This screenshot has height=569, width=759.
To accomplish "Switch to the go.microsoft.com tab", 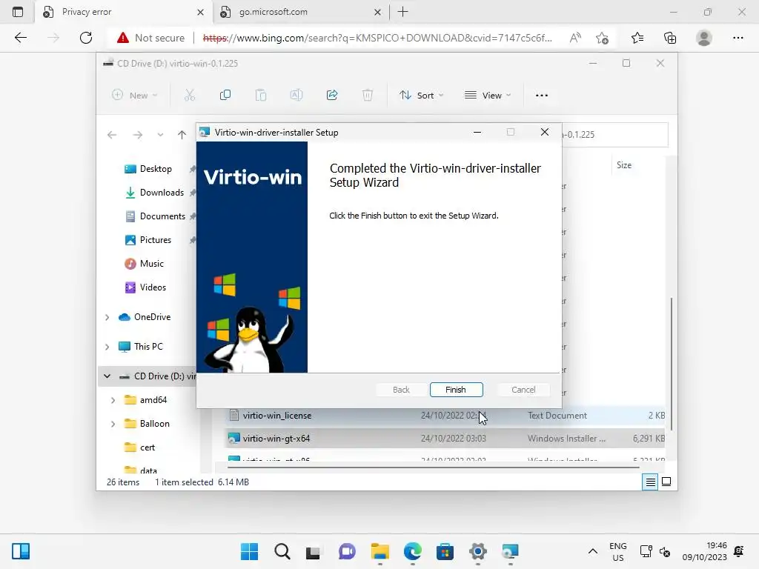I will [x=300, y=12].
